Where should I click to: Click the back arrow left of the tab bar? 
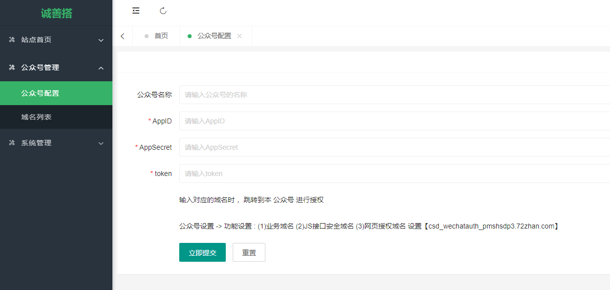tap(122, 36)
